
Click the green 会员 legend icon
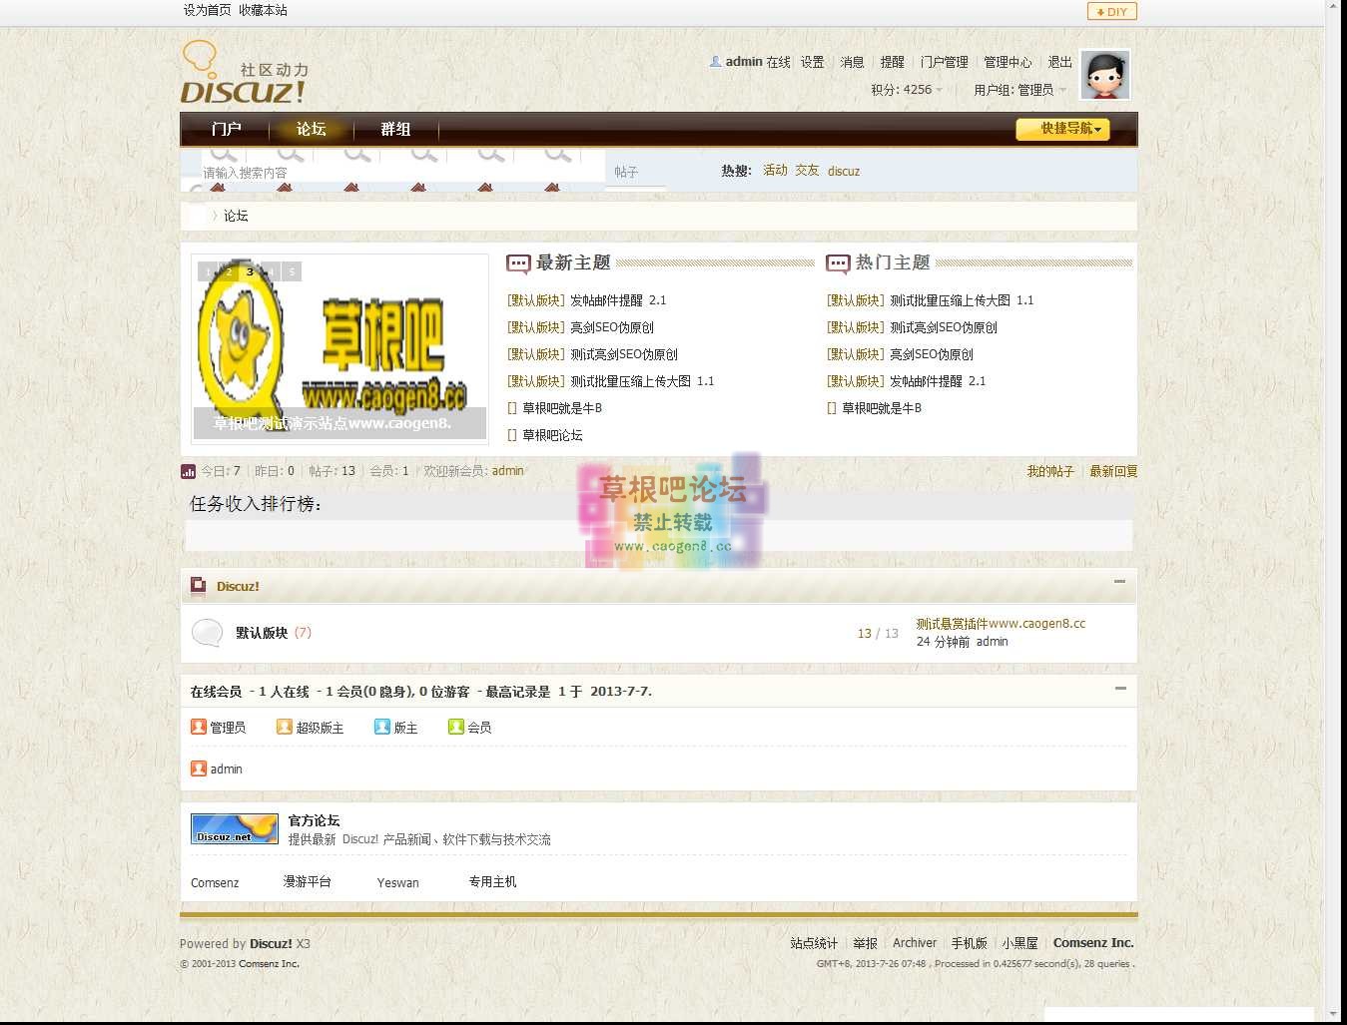[456, 727]
